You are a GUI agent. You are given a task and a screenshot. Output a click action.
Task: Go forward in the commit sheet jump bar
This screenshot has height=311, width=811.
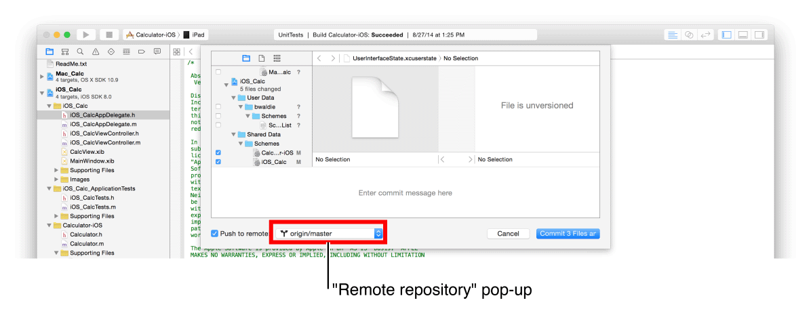click(332, 58)
